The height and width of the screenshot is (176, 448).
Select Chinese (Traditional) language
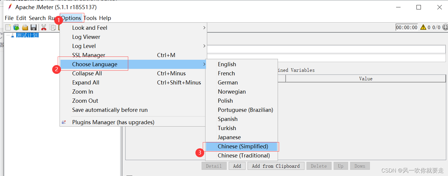coord(241,155)
